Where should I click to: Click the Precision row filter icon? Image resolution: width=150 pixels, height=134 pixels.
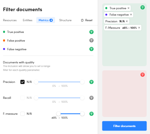coord(91,82)
